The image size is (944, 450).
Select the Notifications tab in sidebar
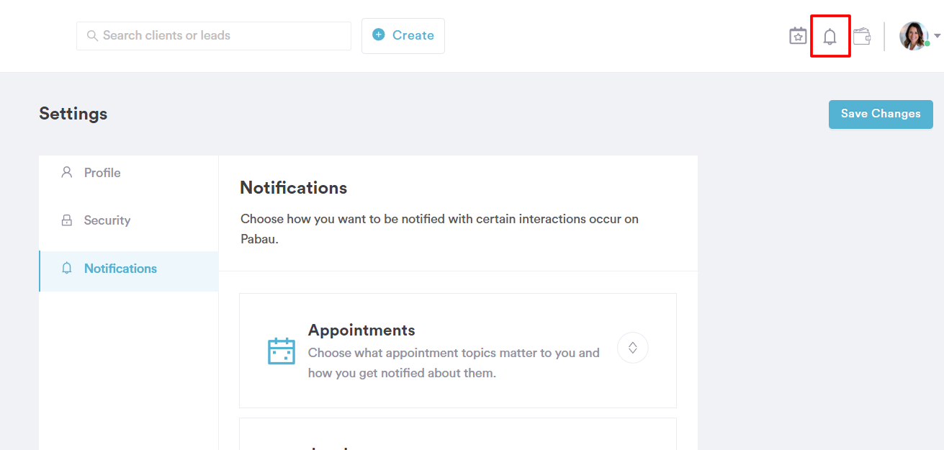click(x=129, y=269)
